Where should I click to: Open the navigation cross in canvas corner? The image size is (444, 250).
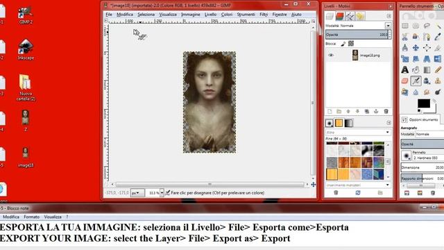pyautogui.click(x=314, y=185)
